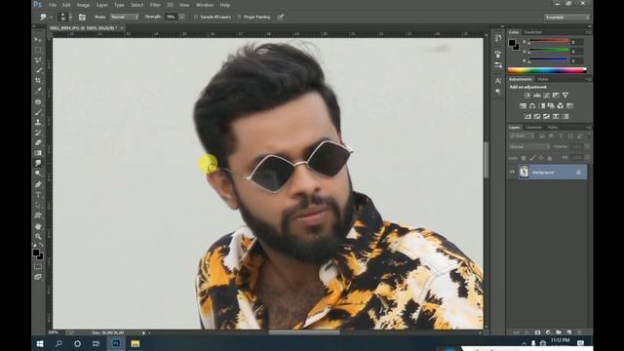The height and width of the screenshot is (351, 624).
Task: Add a Levels adjustment
Action: point(537,96)
